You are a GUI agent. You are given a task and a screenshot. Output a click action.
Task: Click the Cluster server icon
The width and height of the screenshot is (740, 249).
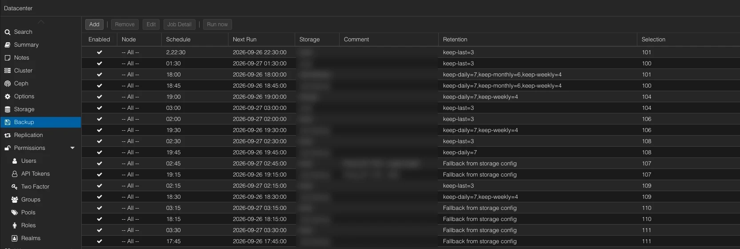coord(8,71)
